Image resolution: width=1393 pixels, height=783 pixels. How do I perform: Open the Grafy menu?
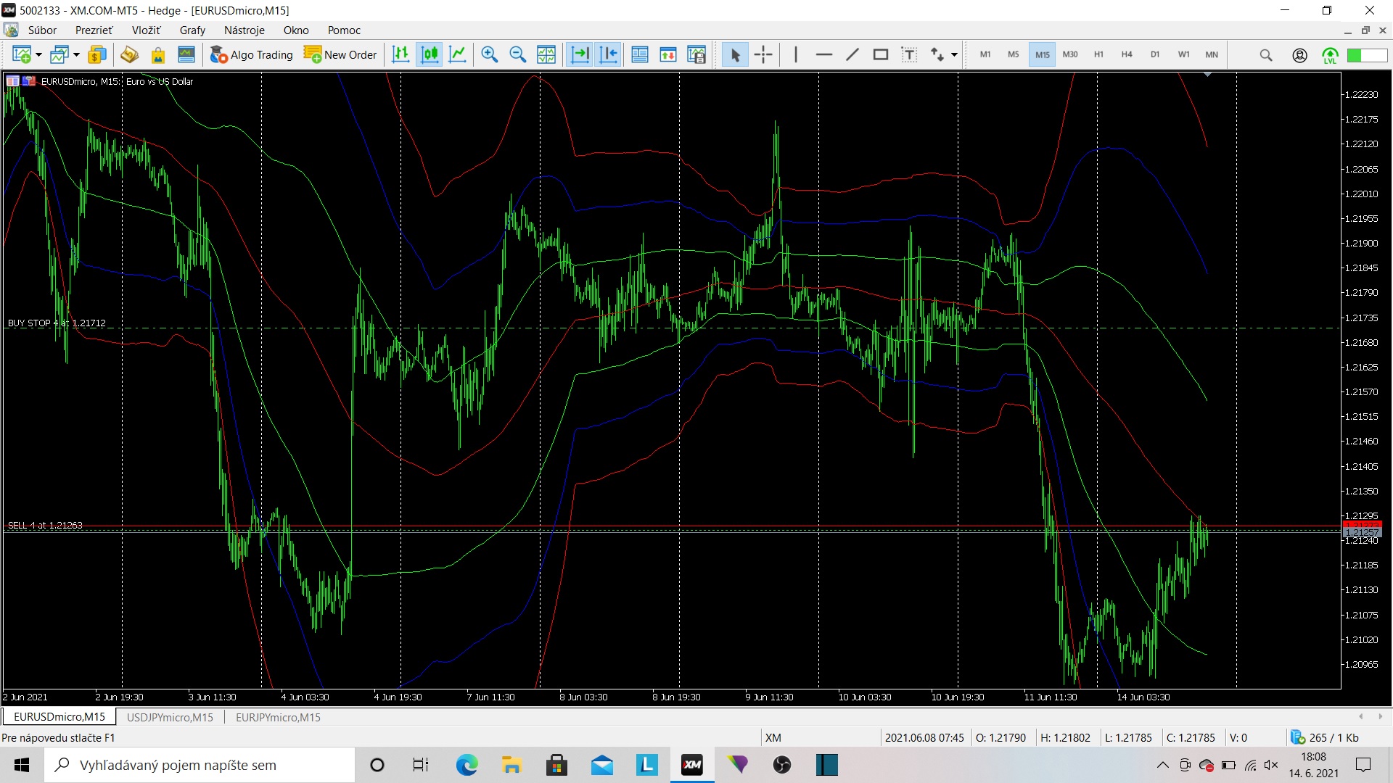pos(192,30)
